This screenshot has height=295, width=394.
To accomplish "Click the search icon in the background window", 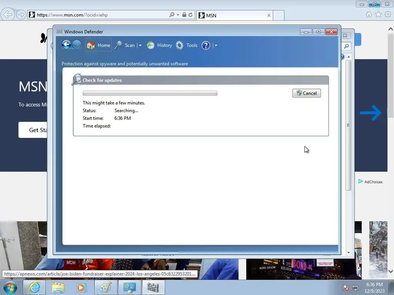I will (347, 46).
